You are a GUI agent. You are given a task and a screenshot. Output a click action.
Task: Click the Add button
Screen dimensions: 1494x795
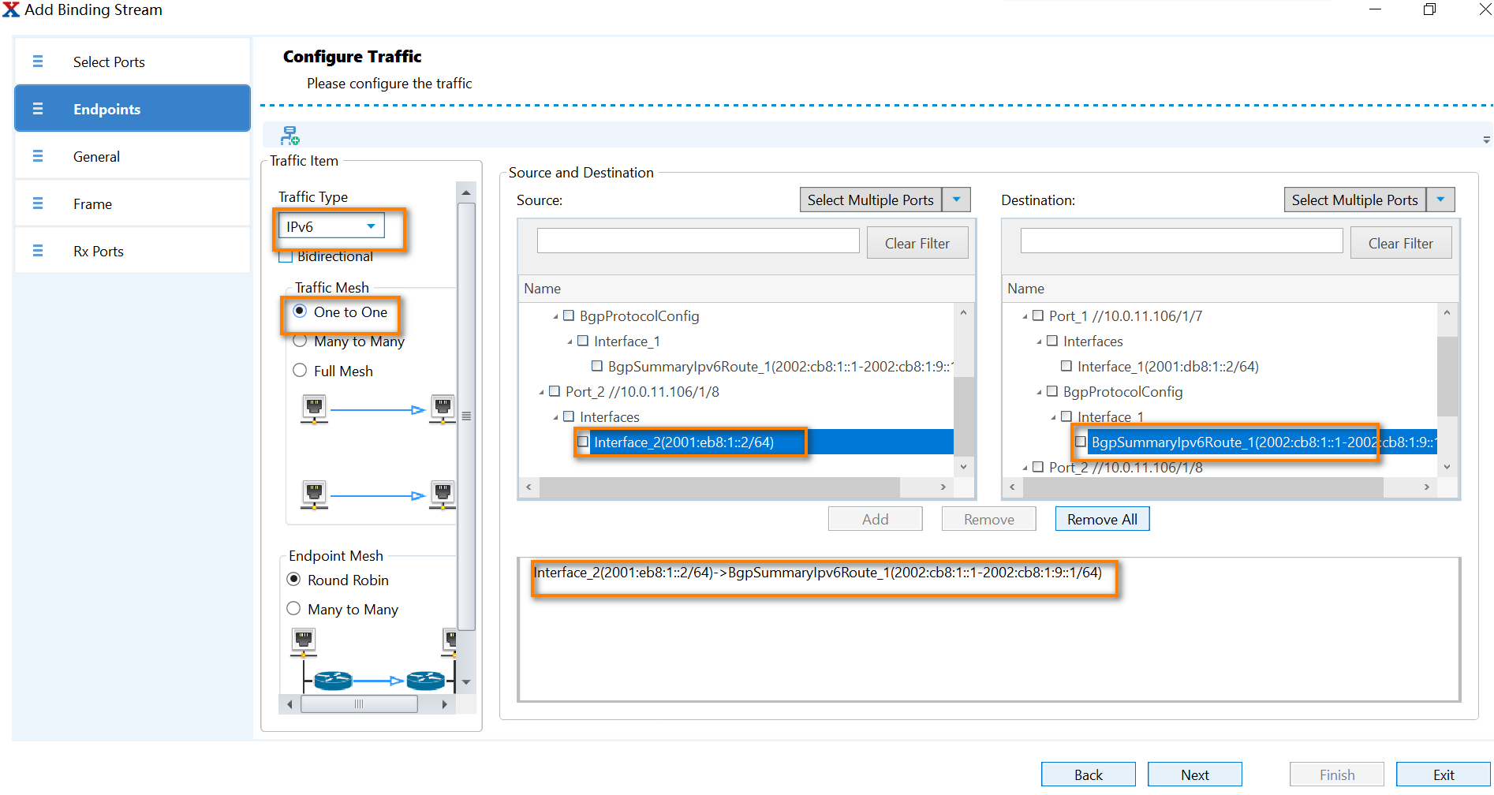tap(875, 519)
